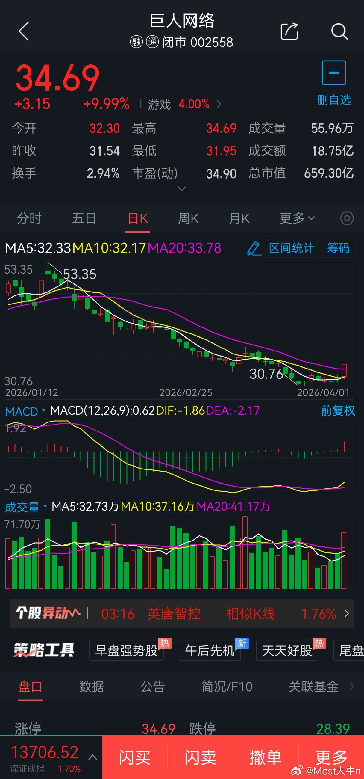Select the 日K tab
The width and height of the screenshot is (364, 779).
(x=138, y=218)
